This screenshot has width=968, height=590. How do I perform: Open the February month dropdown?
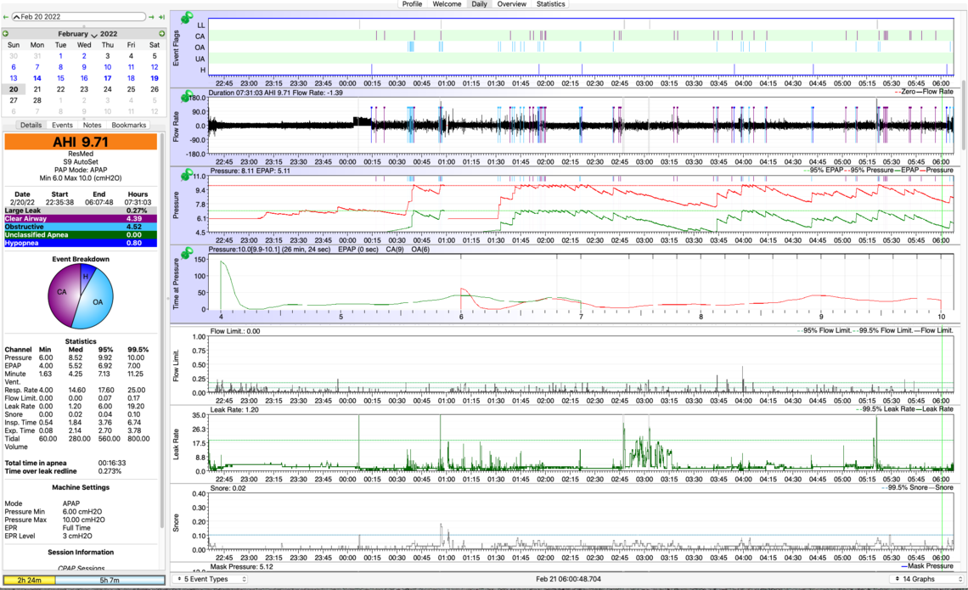point(77,34)
